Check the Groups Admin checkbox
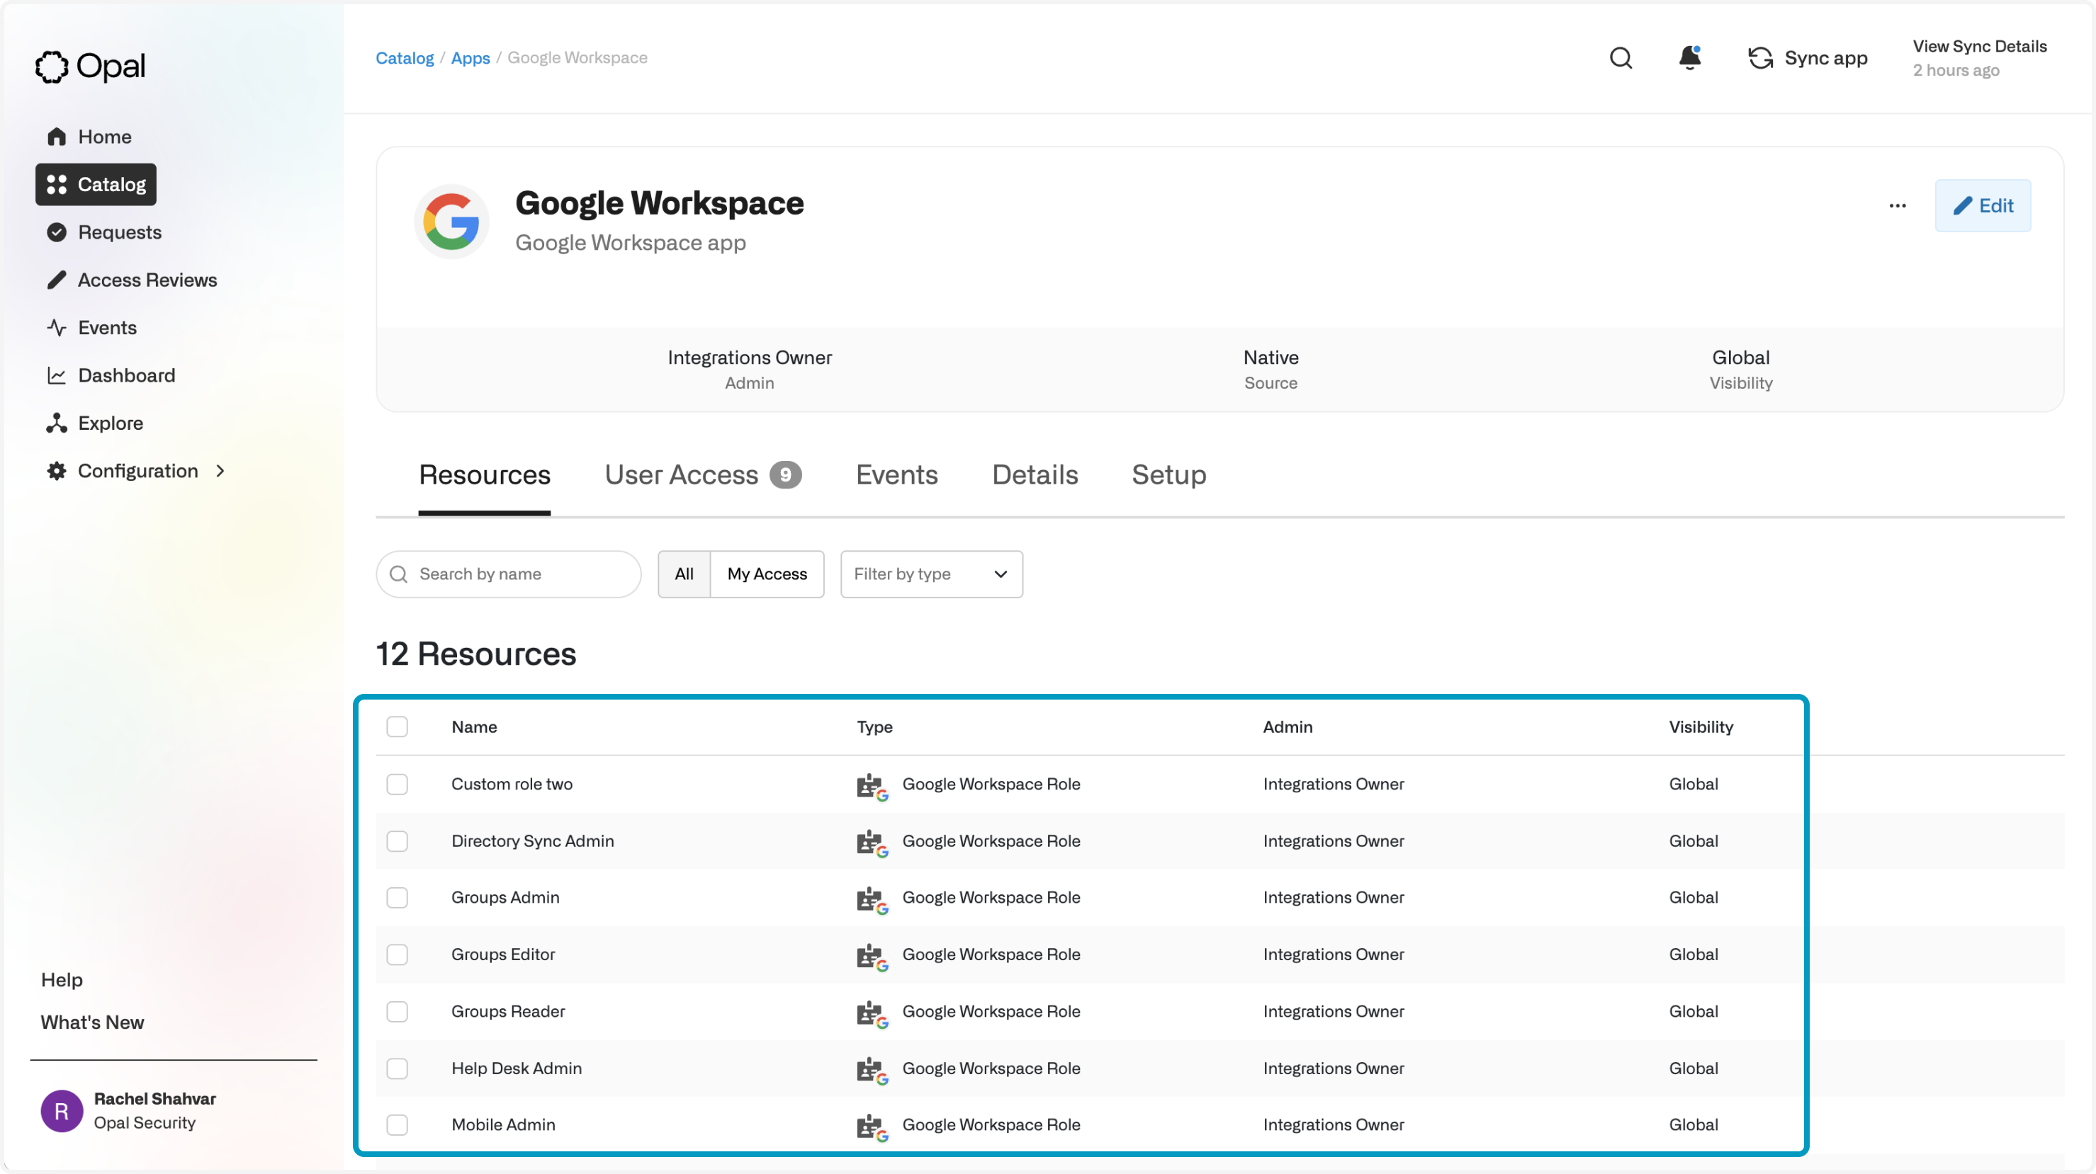2096x1174 pixels. (x=397, y=898)
